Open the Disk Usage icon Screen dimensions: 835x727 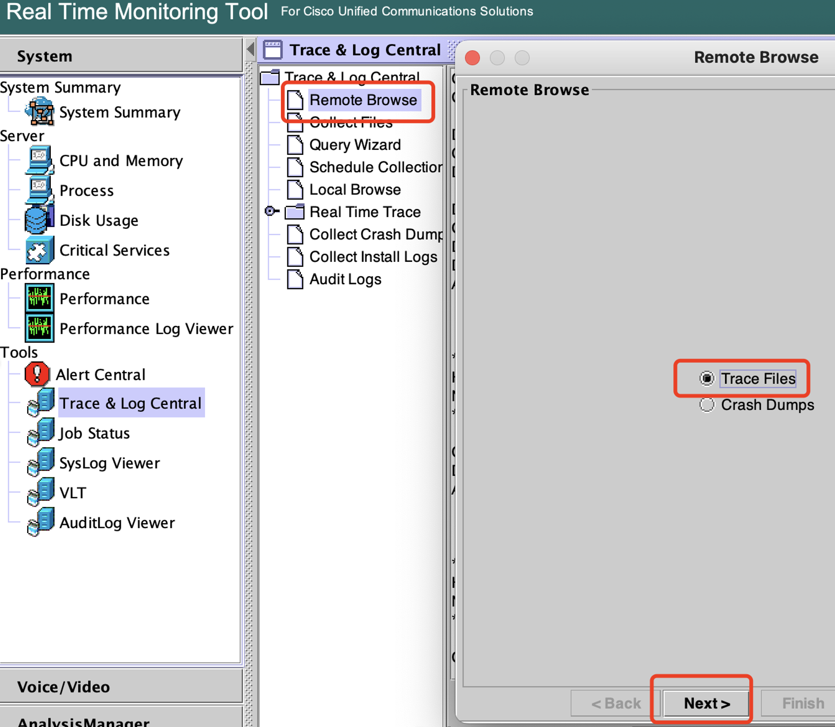tap(39, 220)
